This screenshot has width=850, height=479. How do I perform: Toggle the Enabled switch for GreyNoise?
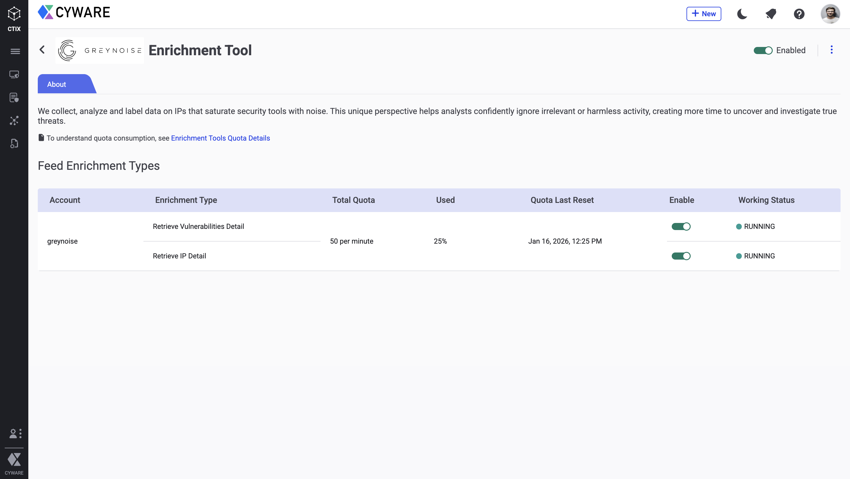(763, 50)
